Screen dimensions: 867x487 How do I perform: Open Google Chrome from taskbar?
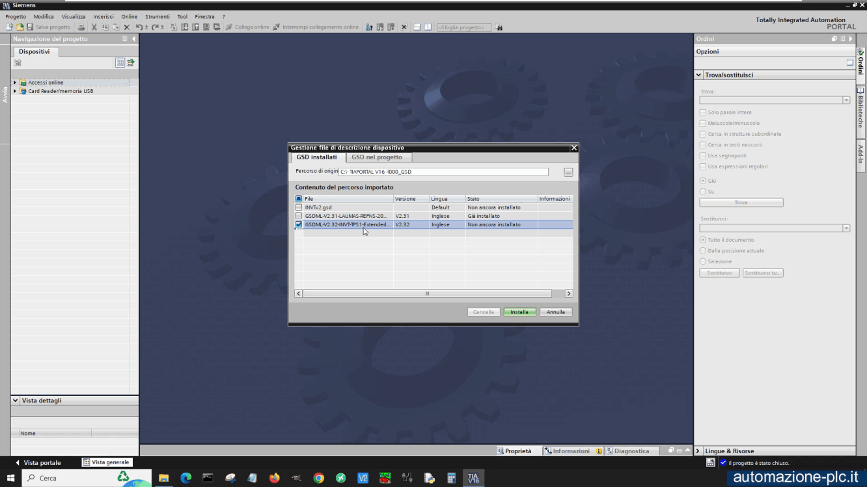click(318, 478)
